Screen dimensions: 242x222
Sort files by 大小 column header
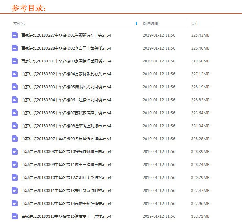tap(195, 24)
